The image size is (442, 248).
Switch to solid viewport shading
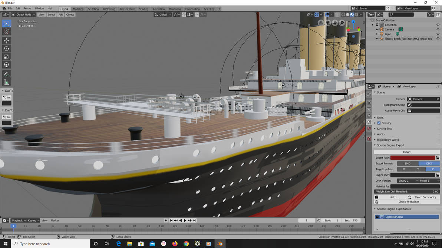347,15
